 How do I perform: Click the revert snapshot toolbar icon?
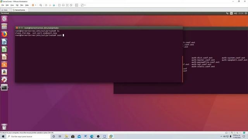(50, 5)
